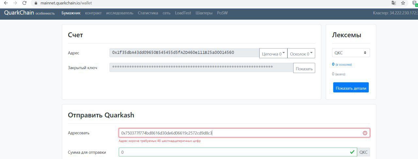
Task: Click the Сумма для отправки amount field
Action: [x=238, y=152]
